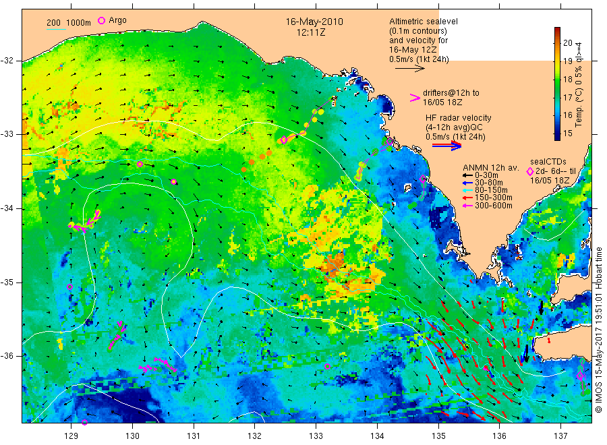
Task: Click the 137 longitude axis label
Action: coord(560,436)
